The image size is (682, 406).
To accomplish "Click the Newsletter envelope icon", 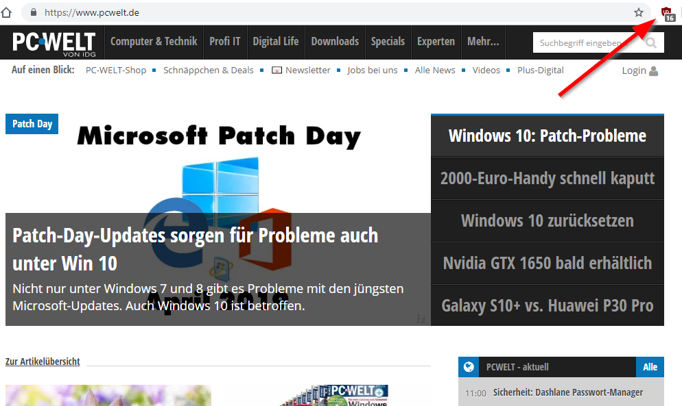I will point(277,70).
